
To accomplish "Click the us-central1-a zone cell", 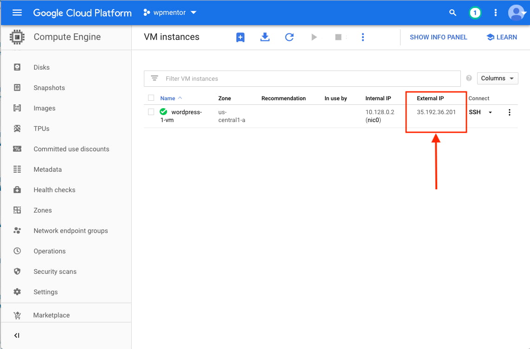I will (232, 116).
